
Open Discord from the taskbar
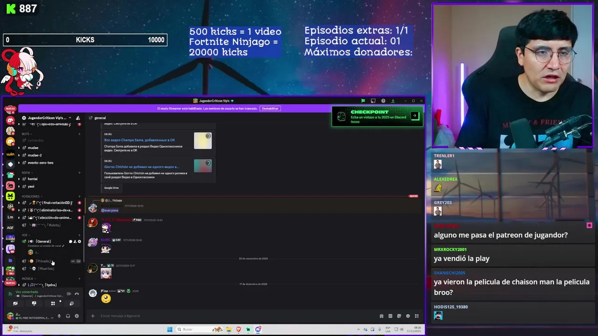pyautogui.click(x=258, y=329)
